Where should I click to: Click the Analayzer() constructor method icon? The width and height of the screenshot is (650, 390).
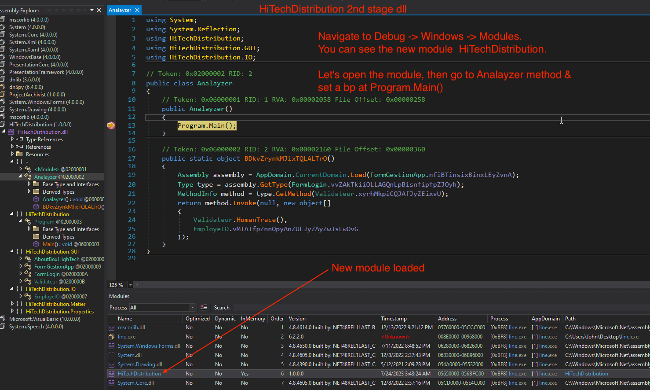(37, 199)
